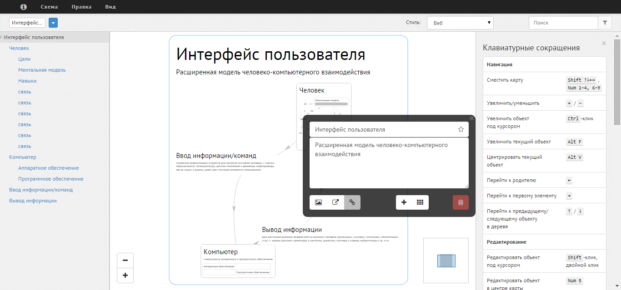The height and width of the screenshot is (290, 621).
Task: Select Навыки in the tree
Action: tap(27, 81)
